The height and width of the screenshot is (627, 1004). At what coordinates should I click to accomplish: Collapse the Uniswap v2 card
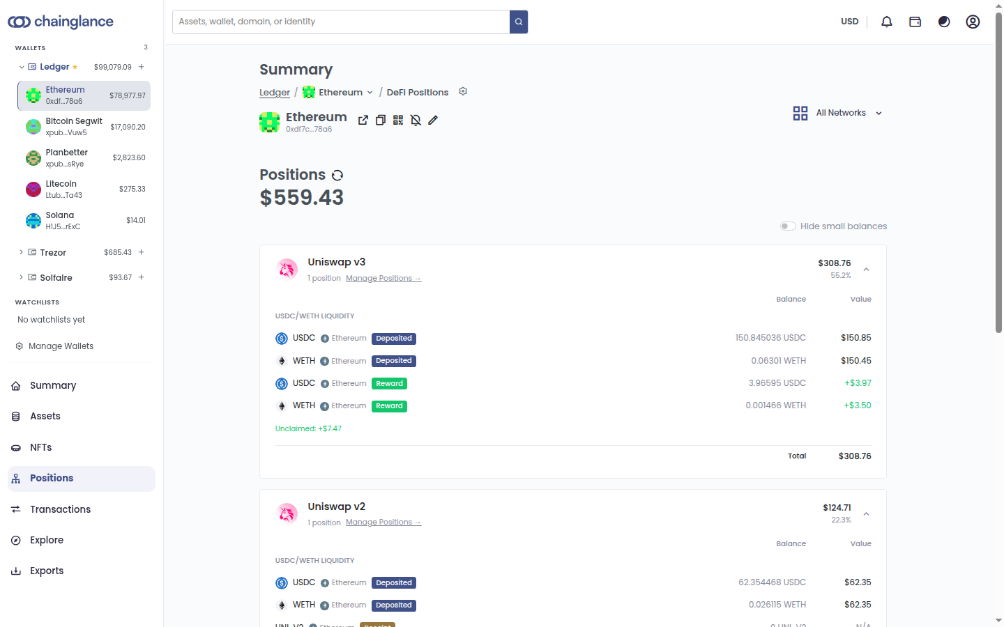(x=867, y=513)
